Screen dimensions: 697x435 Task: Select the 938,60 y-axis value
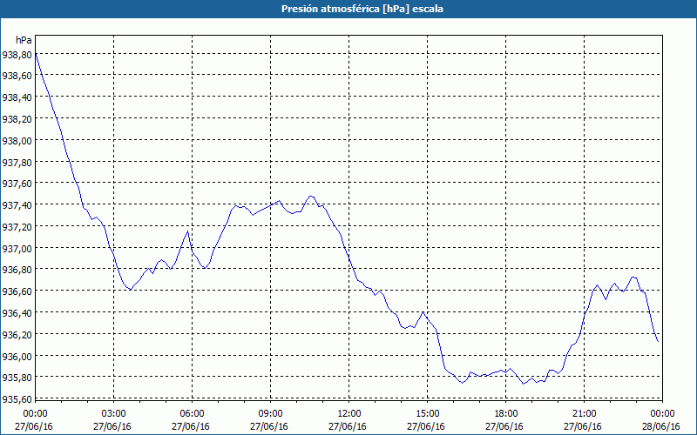tap(17, 76)
